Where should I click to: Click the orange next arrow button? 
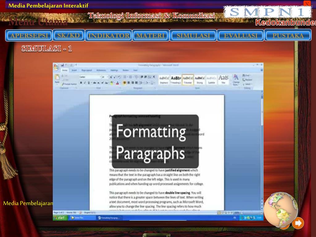coord(298,223)
